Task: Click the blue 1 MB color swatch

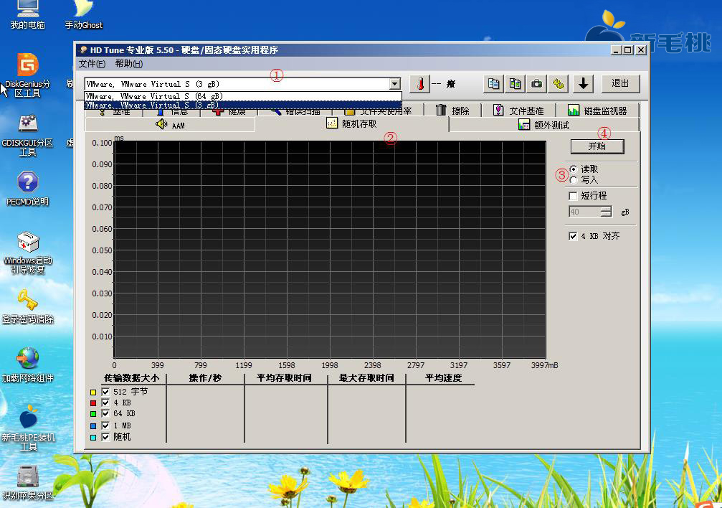Action: pyautogui.click(x=93, y=426)
